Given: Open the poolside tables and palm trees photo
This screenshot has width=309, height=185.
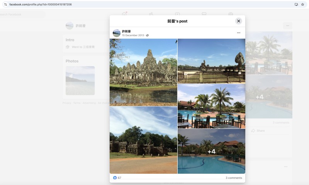Looking at the screenshot, I should (x=211, y=106).
